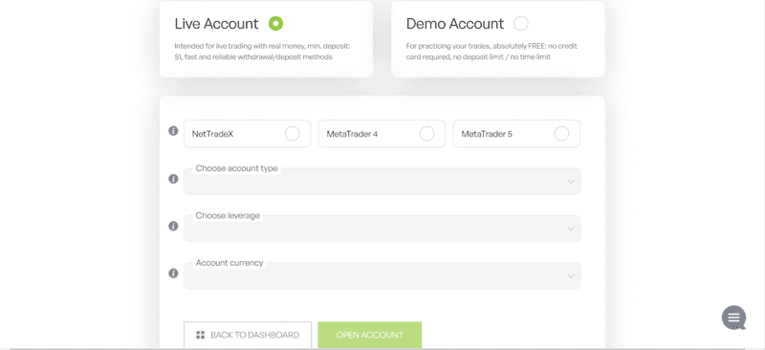Choose the MetaTrader 5 platform radio option
This screenshot has height=350, width=765.
pyautogui.click(x=561, y=134)
